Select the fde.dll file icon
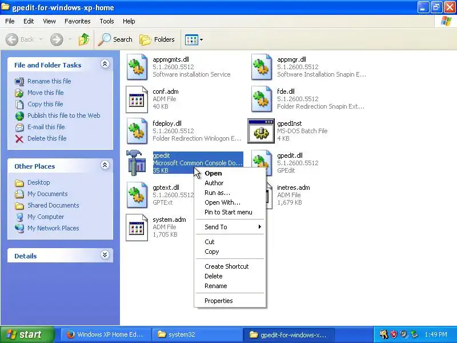Screen dimensions: 457x343 click(x=262, y=99)
